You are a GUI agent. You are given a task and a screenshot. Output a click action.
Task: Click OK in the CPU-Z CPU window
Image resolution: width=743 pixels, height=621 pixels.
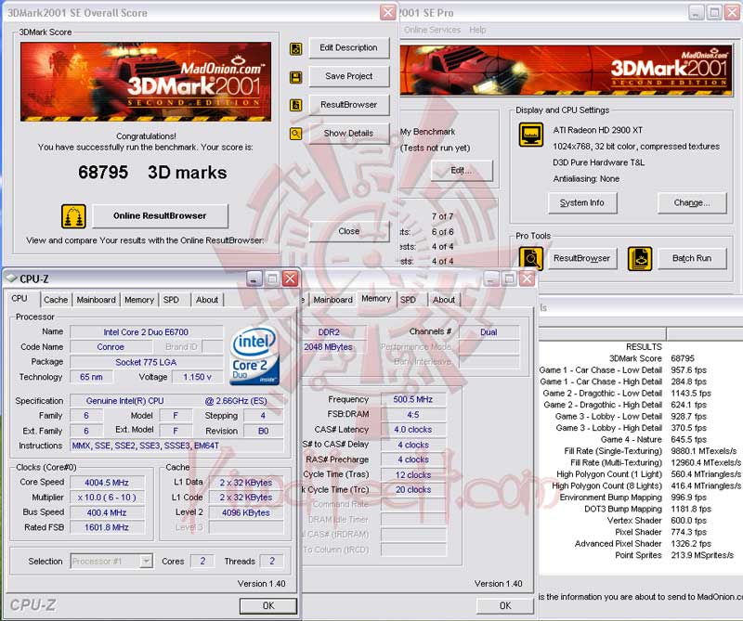(x=268, y=606)
